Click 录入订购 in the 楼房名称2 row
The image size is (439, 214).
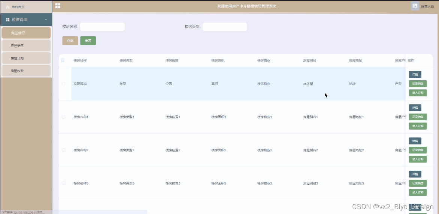point(418,159)
